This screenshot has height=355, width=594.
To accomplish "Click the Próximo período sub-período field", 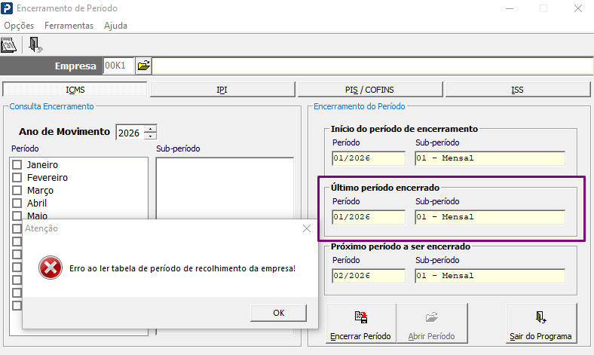I will (x=490, y=276).
